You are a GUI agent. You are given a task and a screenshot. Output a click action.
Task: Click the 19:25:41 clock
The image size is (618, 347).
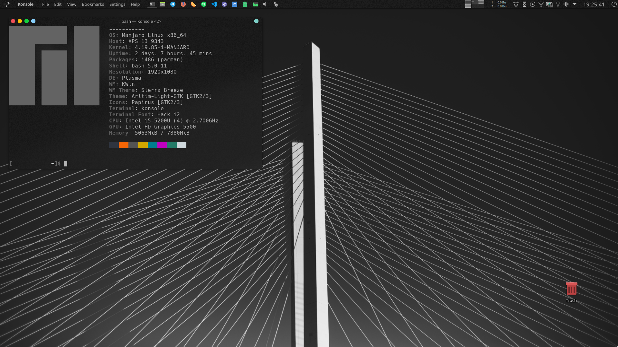tap(594, 4)
